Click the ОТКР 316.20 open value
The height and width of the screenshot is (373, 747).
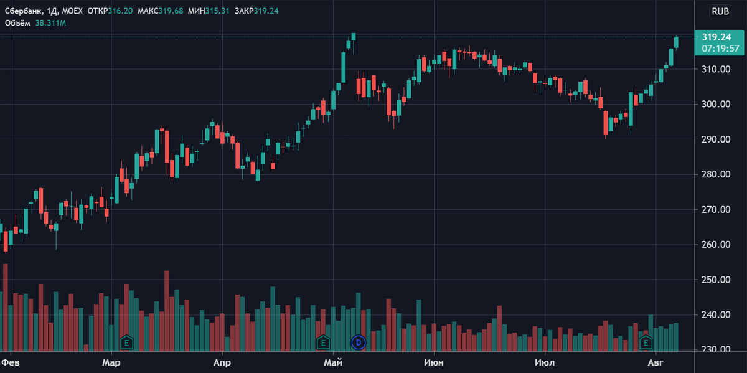tap(110, 11)
